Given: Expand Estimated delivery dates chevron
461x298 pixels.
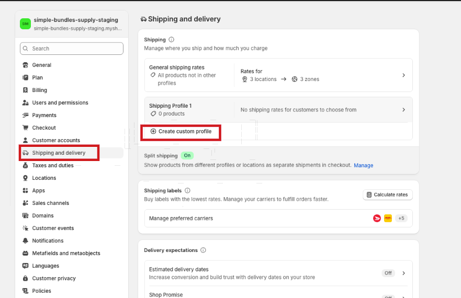Looking at the screenshot, I should (403, 273).
